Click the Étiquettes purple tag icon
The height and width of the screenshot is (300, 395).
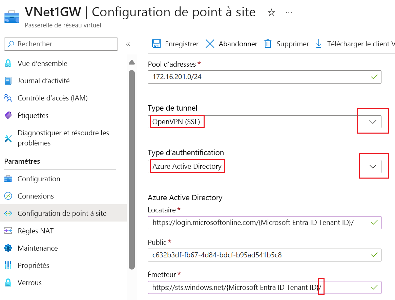pos(8,115)
